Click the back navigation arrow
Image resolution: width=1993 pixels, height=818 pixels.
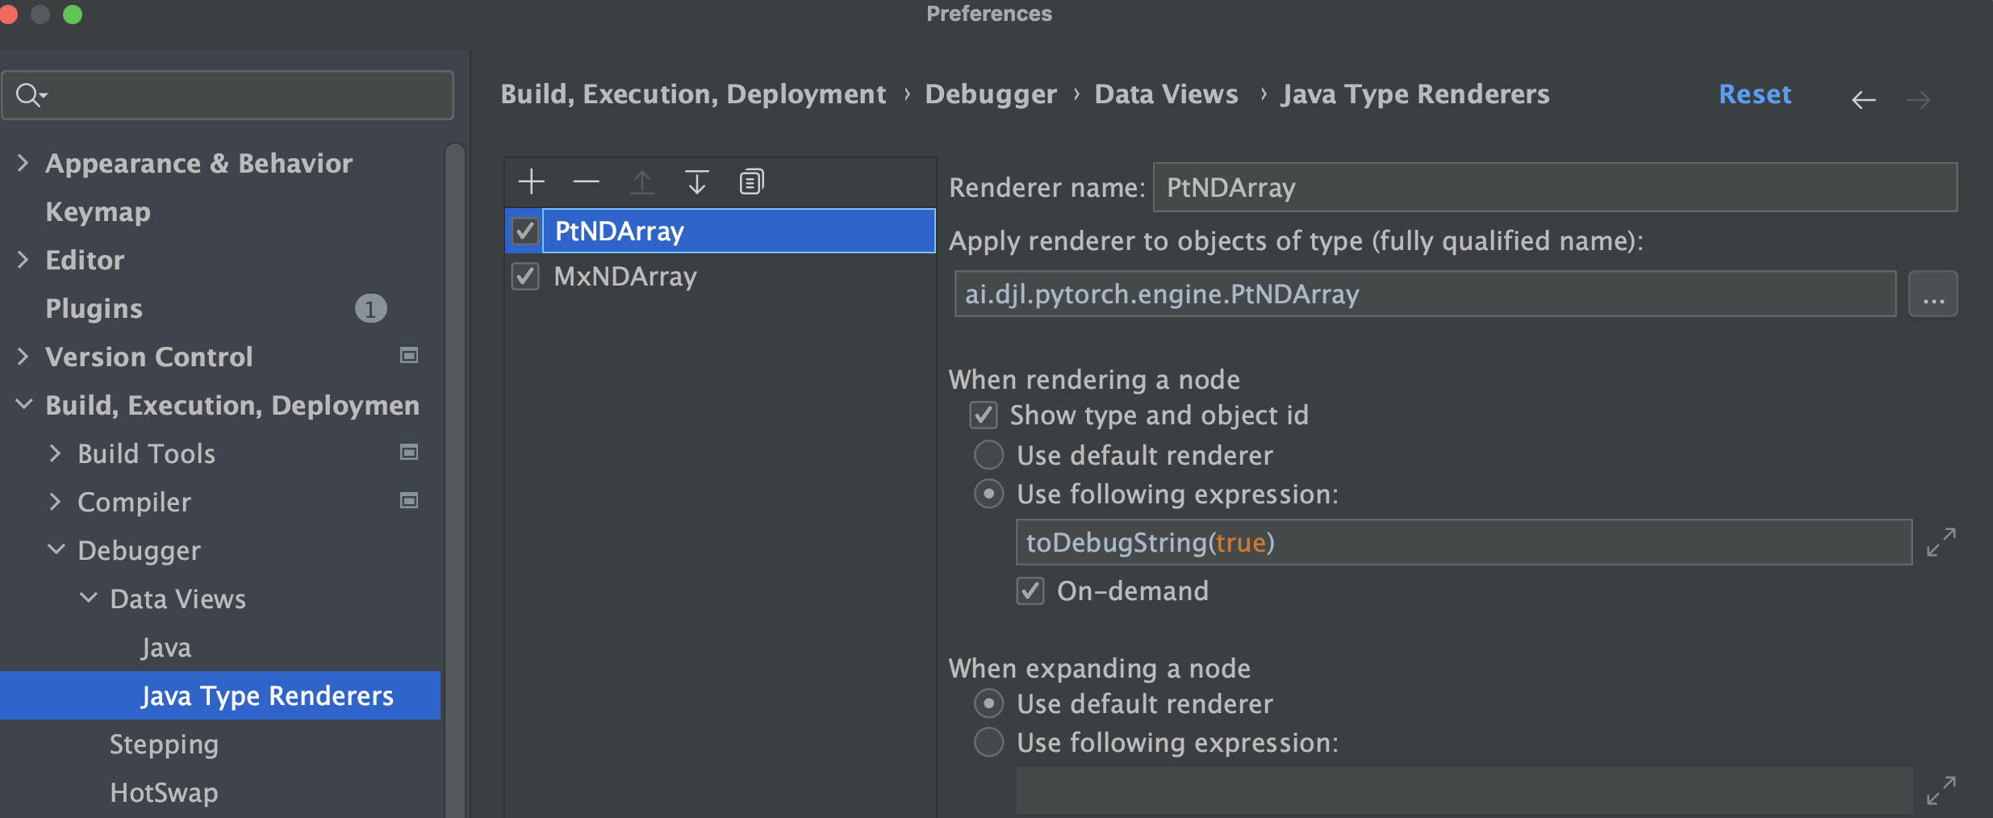click(1863, 100)
